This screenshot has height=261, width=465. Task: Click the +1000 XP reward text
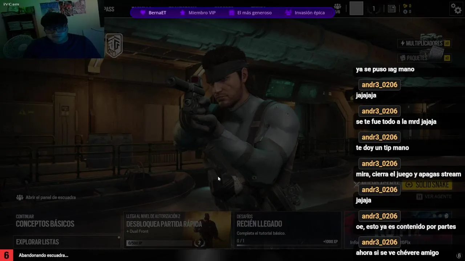coord(330,242)
